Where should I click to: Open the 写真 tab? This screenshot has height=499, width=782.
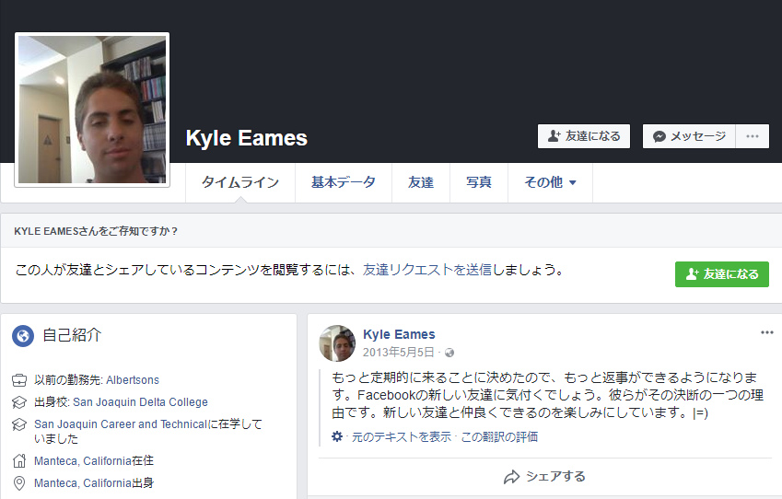479,182
